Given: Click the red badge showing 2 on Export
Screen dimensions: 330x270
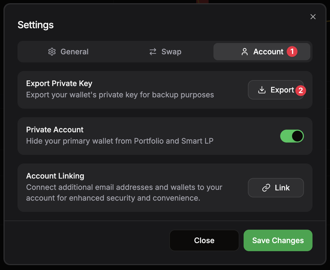Looking at the screenshot, I should 301,91.
